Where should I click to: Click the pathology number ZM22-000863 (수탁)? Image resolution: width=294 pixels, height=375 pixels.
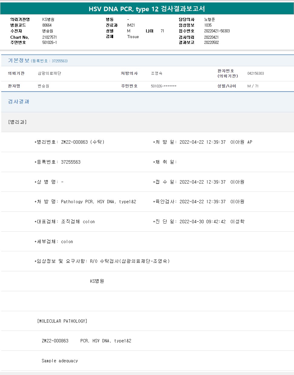coord(82,142)
